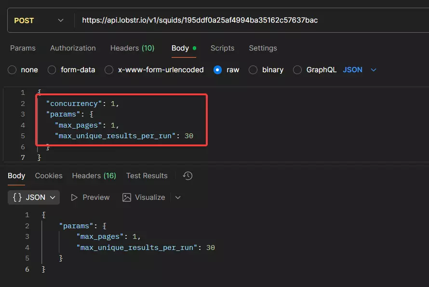Click the Cookies response tab
Screen dimensions: 429x287
point(48,176)
